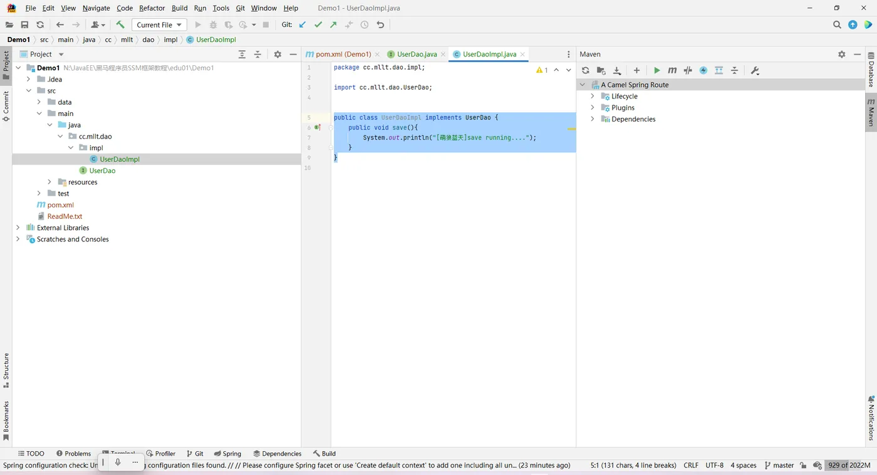The width and height of the screenshot is (877, 475).
Task: Push commits with the green up-right arrow
Action: (333, 25)
